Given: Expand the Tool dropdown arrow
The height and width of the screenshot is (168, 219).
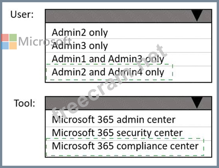Looking at the screenshot, I should tap(197, 103).
